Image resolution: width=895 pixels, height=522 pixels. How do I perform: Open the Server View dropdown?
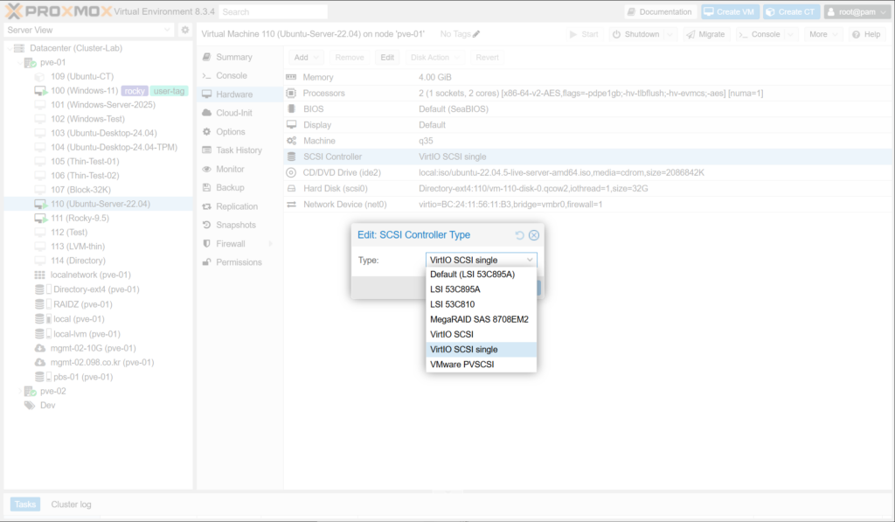click(x=88, y=30)
